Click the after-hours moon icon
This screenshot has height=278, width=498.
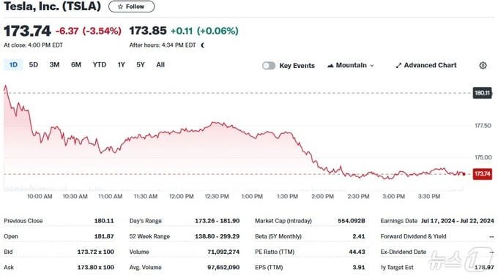(203, 45)
